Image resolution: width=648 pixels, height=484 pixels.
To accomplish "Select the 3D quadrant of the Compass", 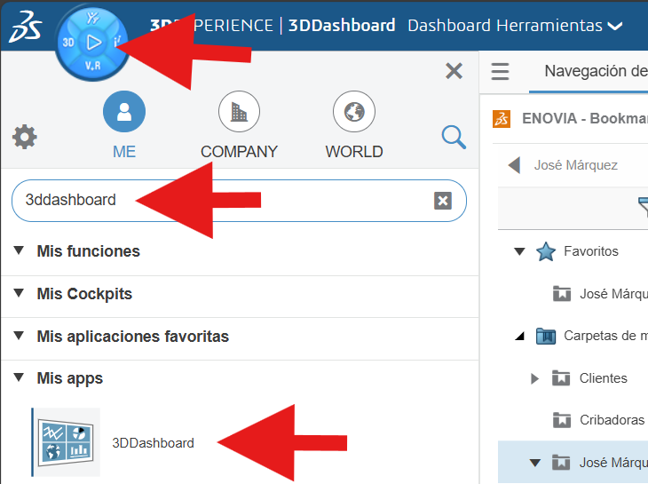I will [x=68, y=43].
